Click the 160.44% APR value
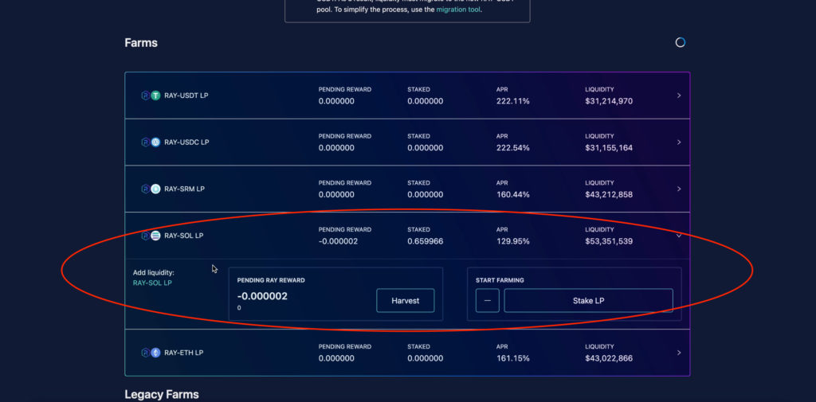The height and width of the screenshot is (402, 816). [512, 194]
